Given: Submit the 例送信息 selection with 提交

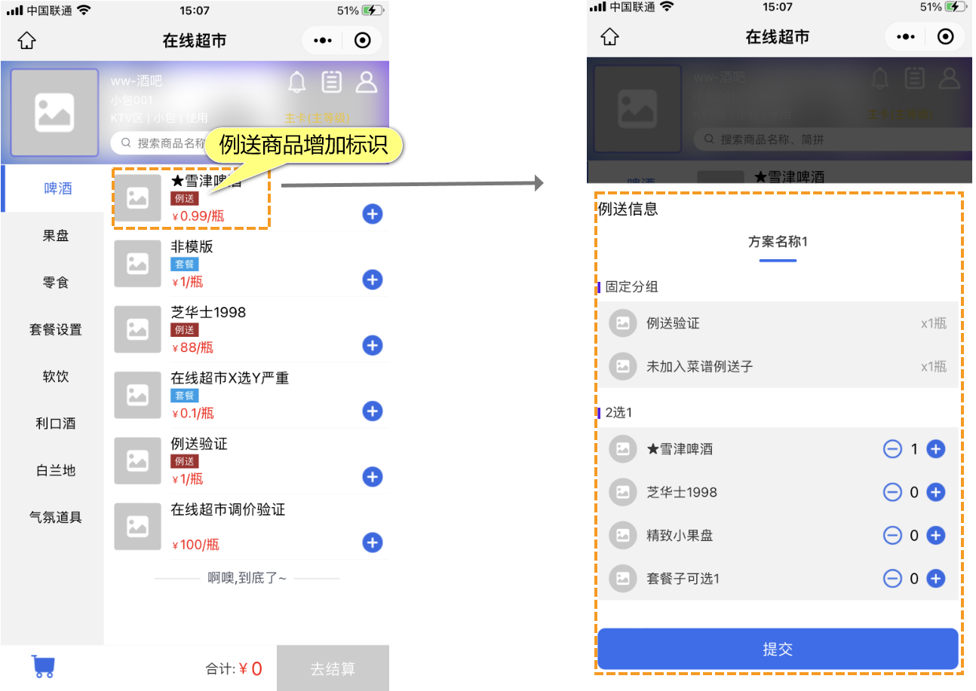Looking at the screenshot, I should click(778, 649).
